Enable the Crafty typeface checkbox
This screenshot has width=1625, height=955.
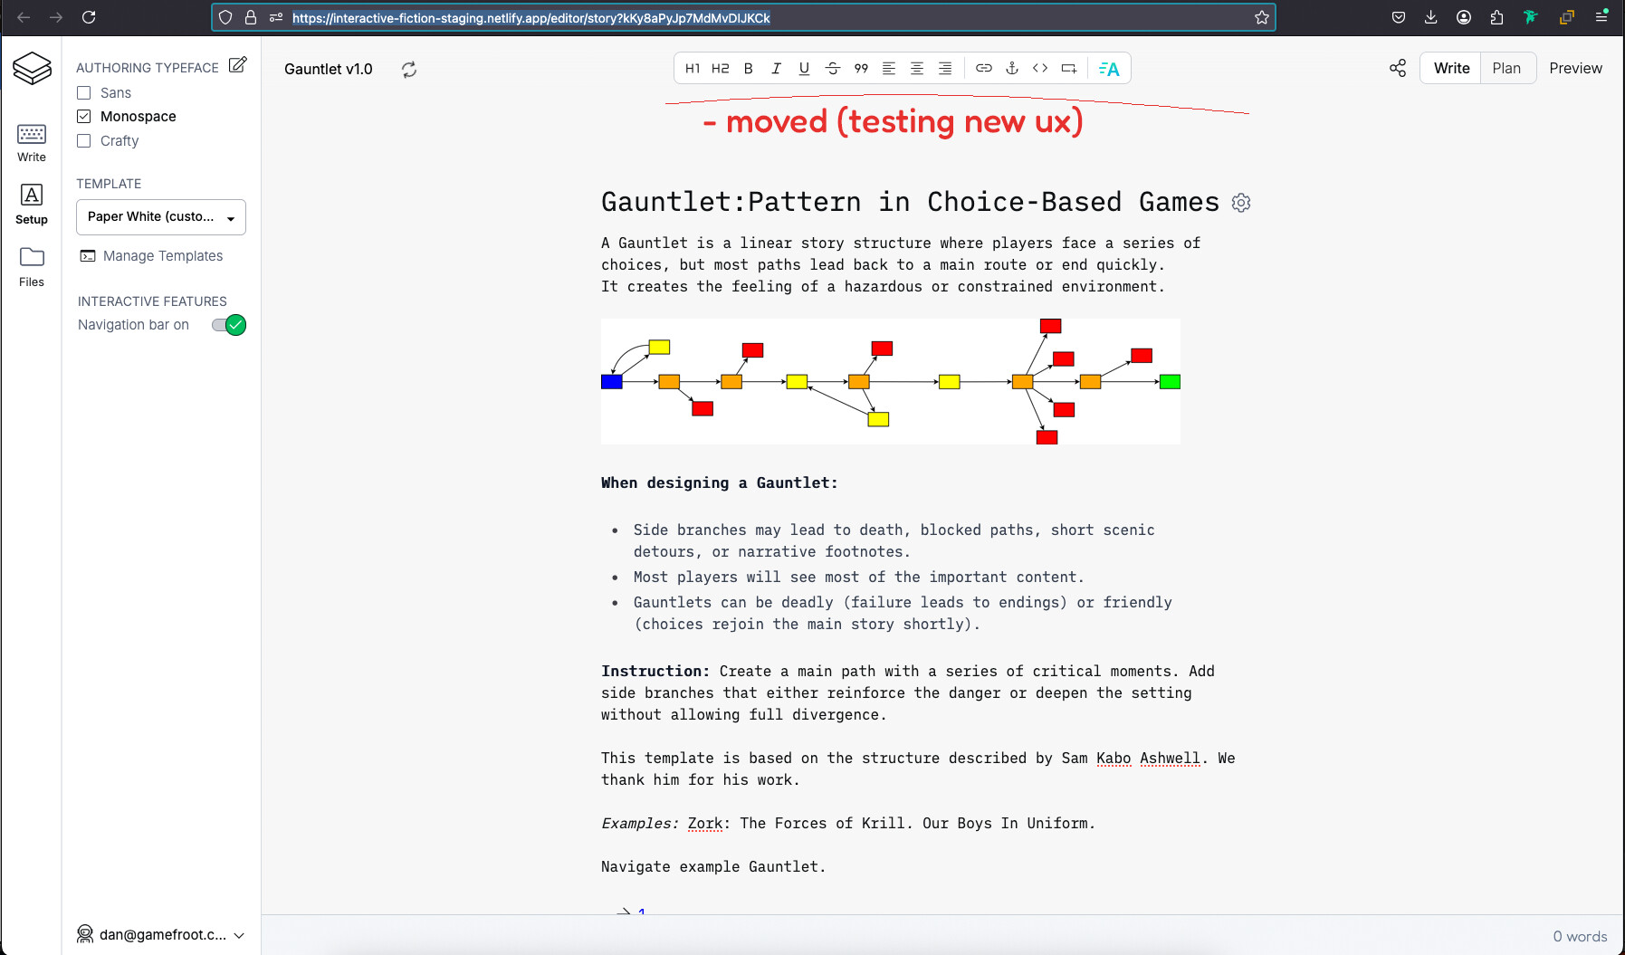[x=84, y=141]
